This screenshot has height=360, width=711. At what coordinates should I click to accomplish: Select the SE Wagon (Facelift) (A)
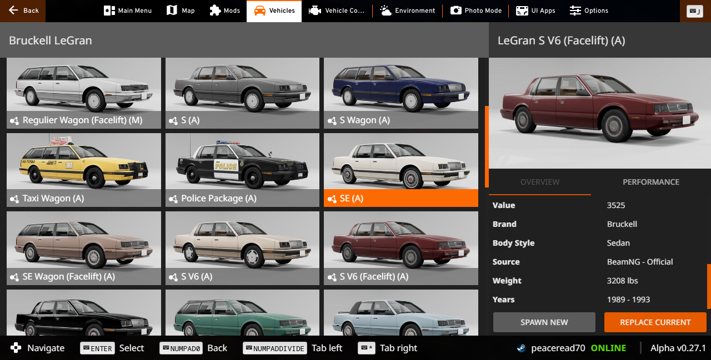click(x=84, y=248)
